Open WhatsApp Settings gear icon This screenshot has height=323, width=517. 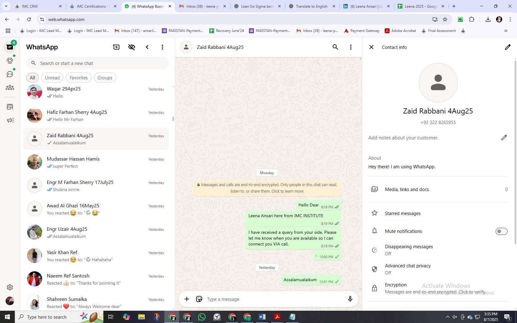click(10, 287)
